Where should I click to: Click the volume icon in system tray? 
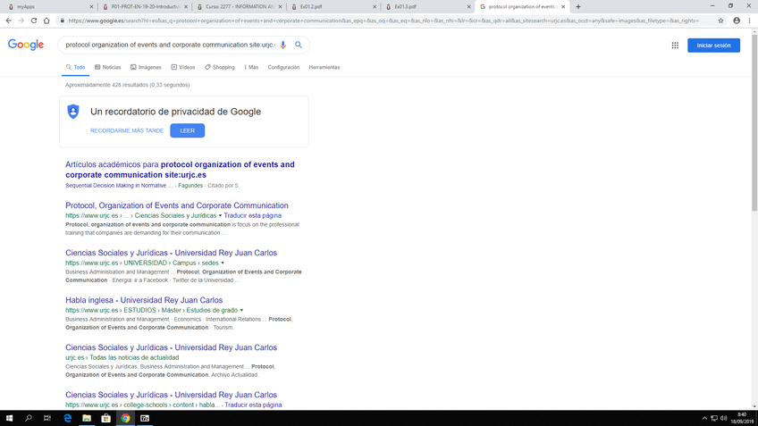pos(724,418)
